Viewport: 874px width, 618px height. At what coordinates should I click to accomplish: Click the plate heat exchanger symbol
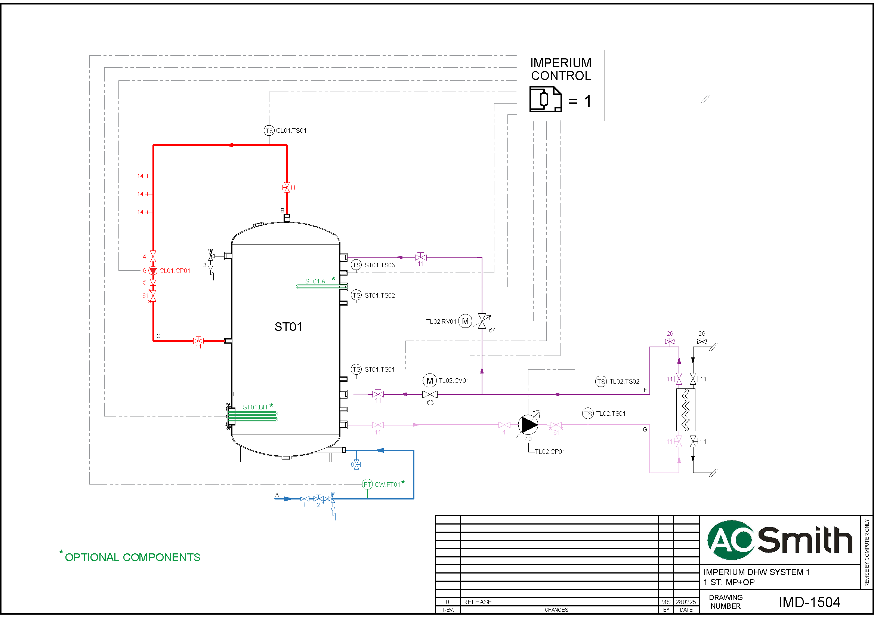(685, 409)
